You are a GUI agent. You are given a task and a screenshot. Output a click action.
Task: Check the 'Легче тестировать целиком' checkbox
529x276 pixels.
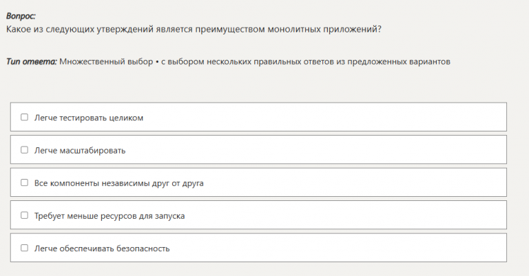pyautogui.click(x=24, y=117)
